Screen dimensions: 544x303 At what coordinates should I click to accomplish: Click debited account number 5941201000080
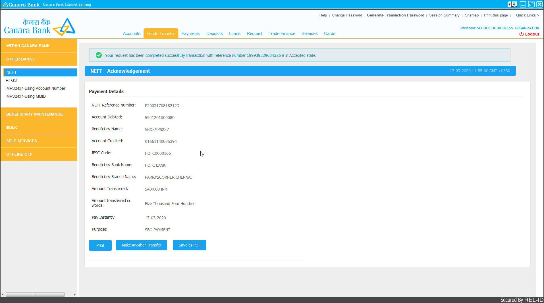(x=160, y=118)
